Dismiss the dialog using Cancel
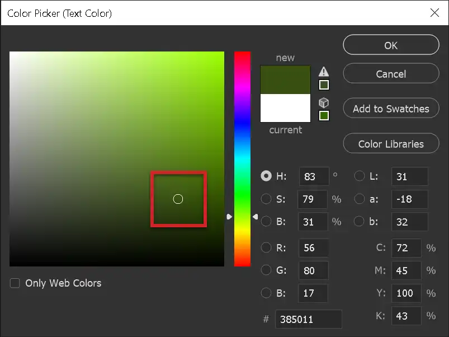This screenshot has height=337, width=449. coord(390,73)
